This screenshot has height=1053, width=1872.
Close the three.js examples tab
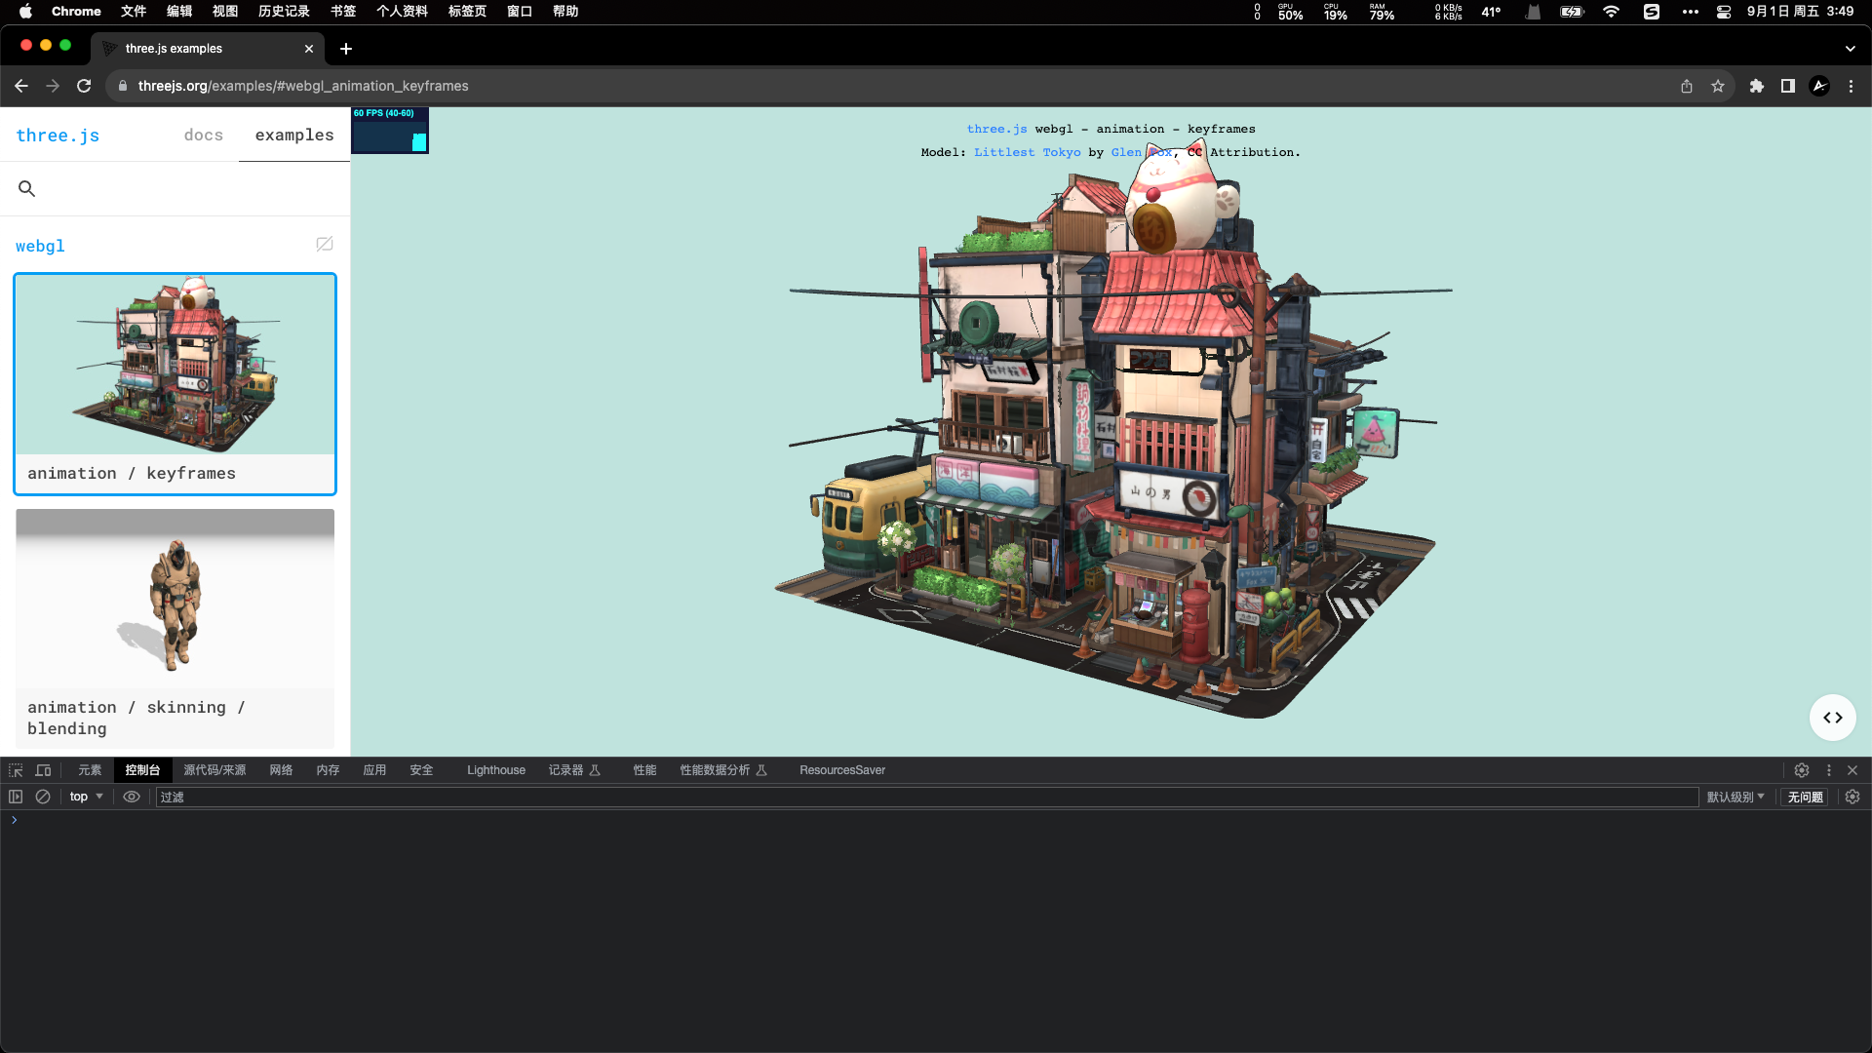point(309,49)
